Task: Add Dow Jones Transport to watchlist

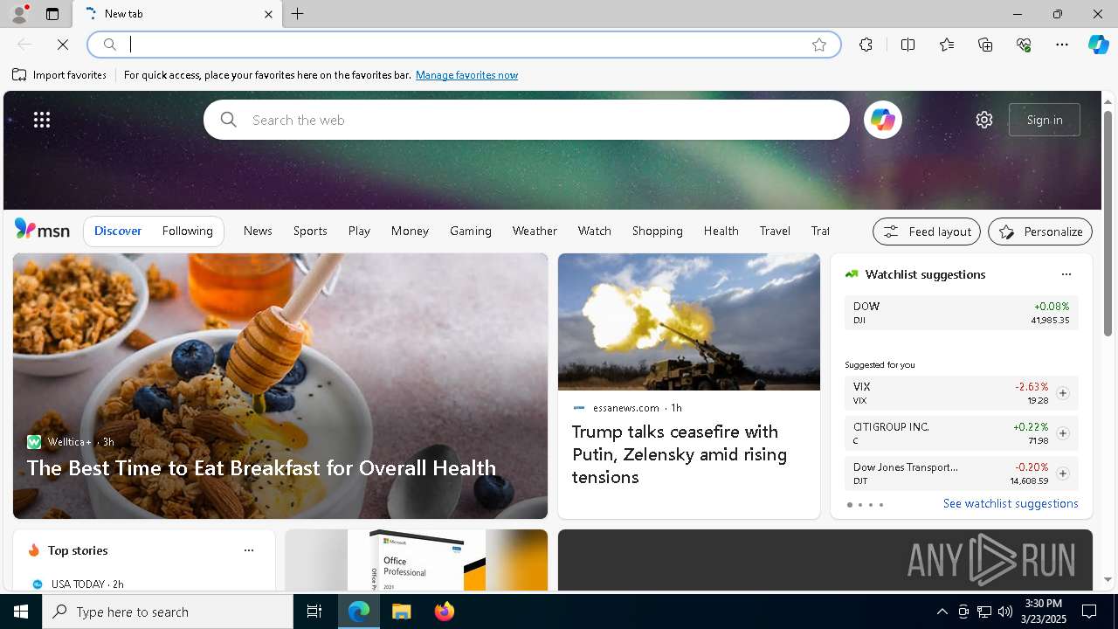Action: [1062, 473]
